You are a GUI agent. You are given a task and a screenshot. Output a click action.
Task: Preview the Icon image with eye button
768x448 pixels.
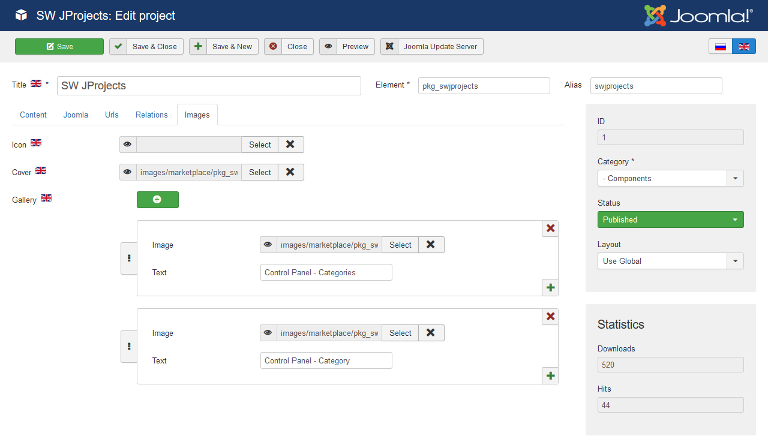coord(128,145)
